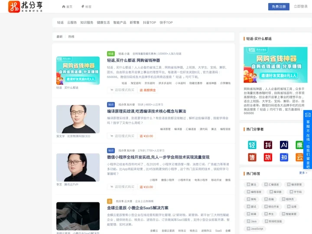Click 返现模式购买 under the 轻返 post
The image size is (312, 234).
(x=122, y=90)
